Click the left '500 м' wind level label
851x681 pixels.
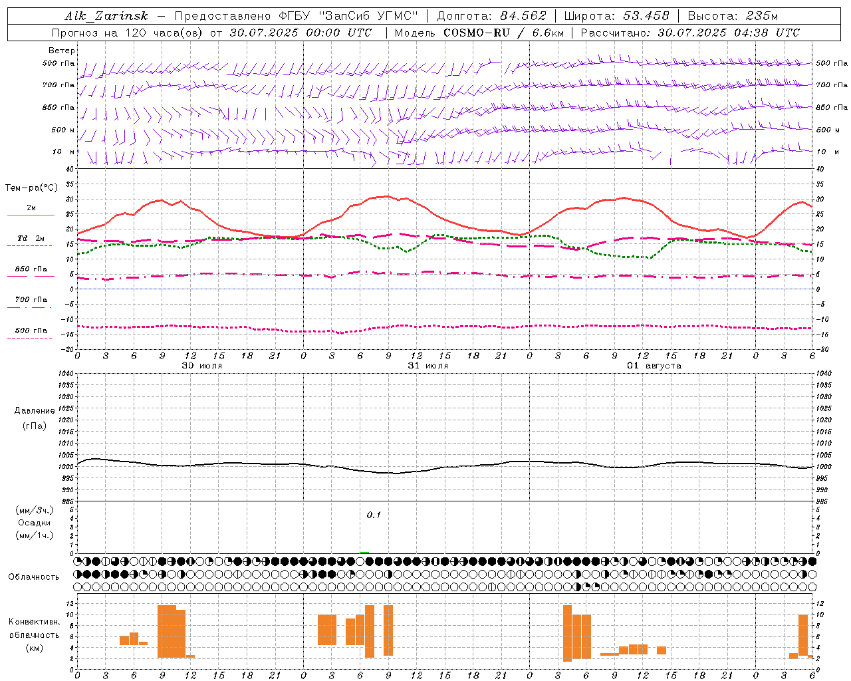(63, 130)
